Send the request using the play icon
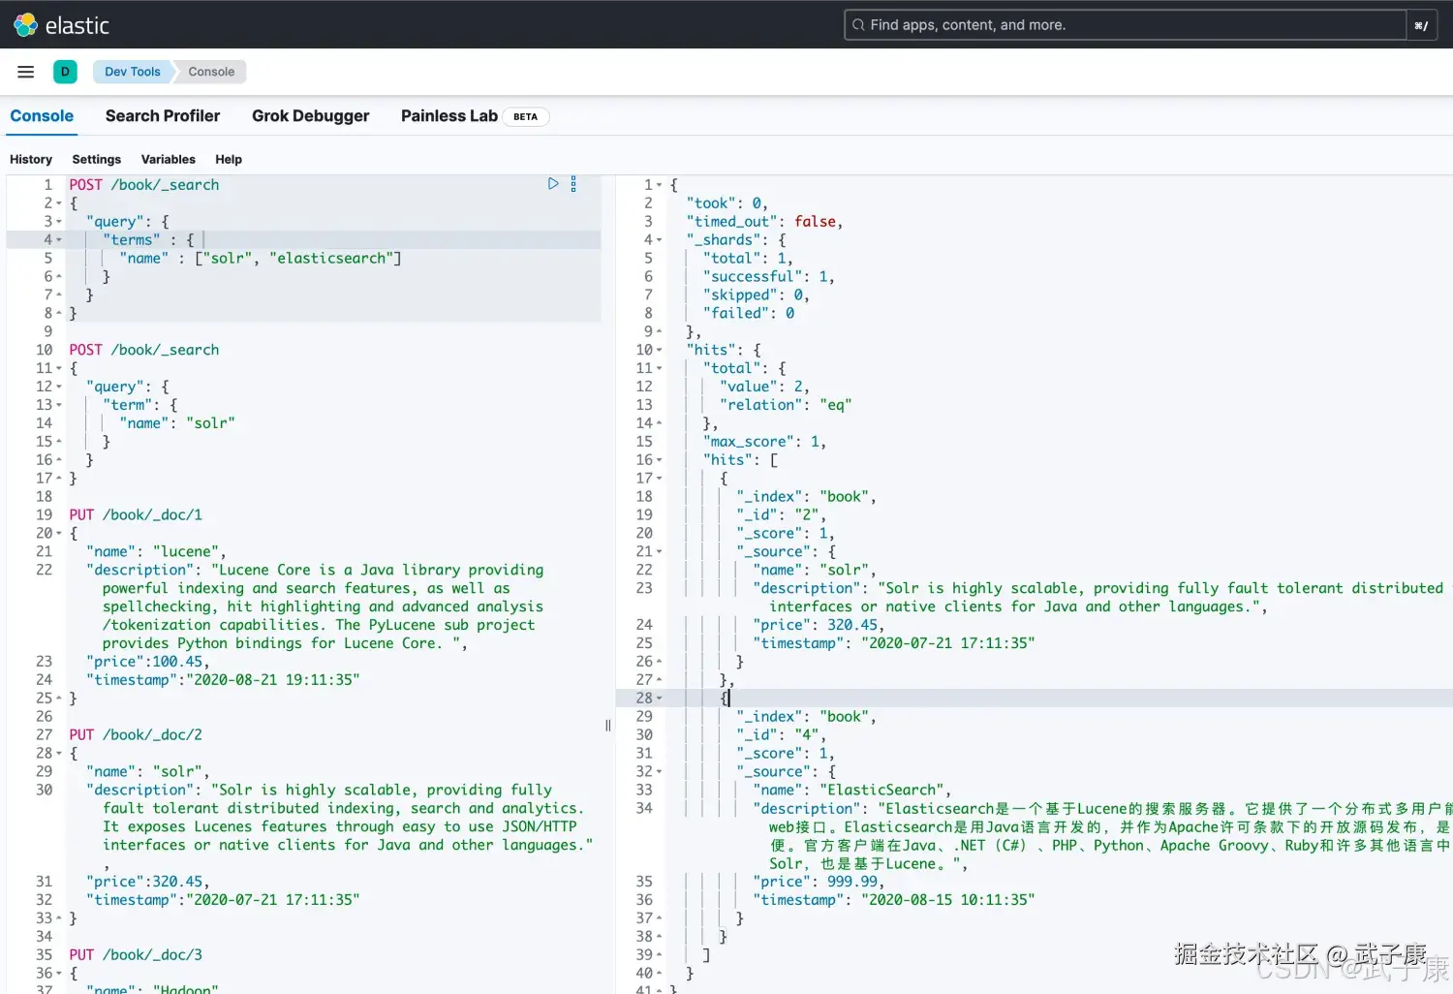Image resolution: width=1453 pixels, height=994 pixels. coord(553,183)
